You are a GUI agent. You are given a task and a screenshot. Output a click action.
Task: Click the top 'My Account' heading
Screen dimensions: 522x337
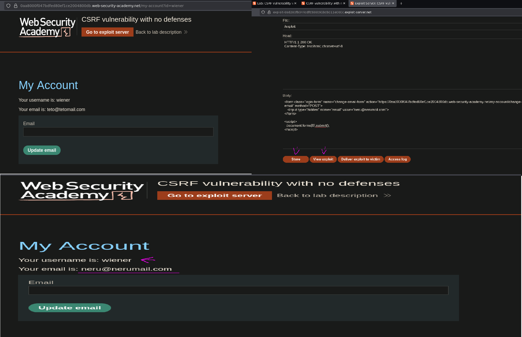[48, 85]
